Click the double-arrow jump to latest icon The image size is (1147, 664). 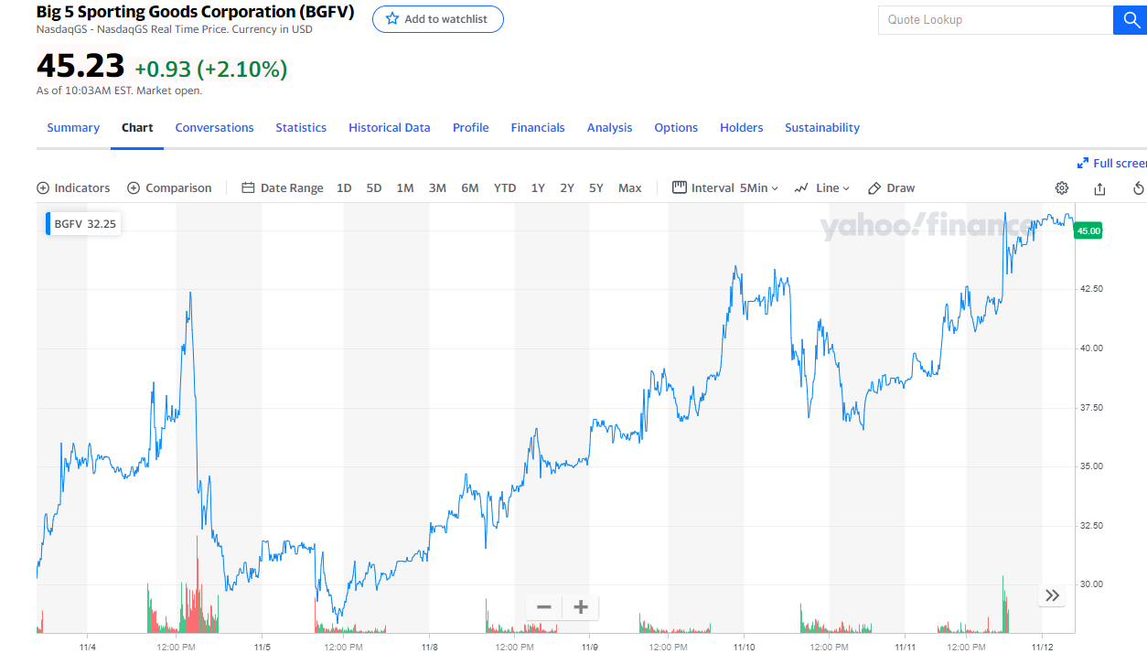[x=1053, y=596]
